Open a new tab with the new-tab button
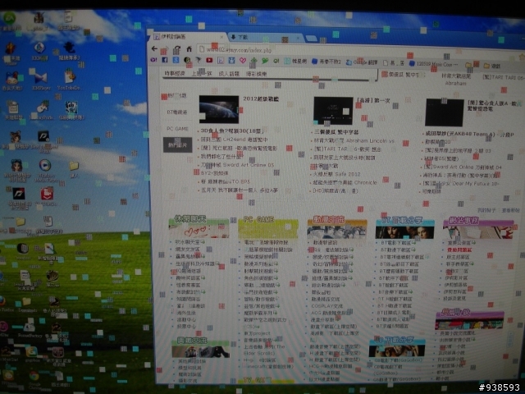Viewport: 525px width, 394px height. (x=312, y=39)
